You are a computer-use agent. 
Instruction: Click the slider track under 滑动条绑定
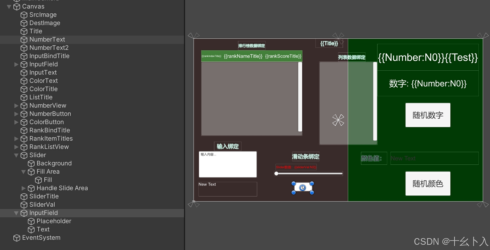coord(309,174)
